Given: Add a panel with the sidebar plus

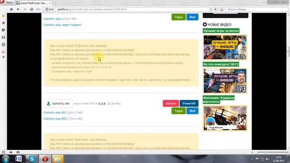Looking at the screenshot, I should click(3, 57).
